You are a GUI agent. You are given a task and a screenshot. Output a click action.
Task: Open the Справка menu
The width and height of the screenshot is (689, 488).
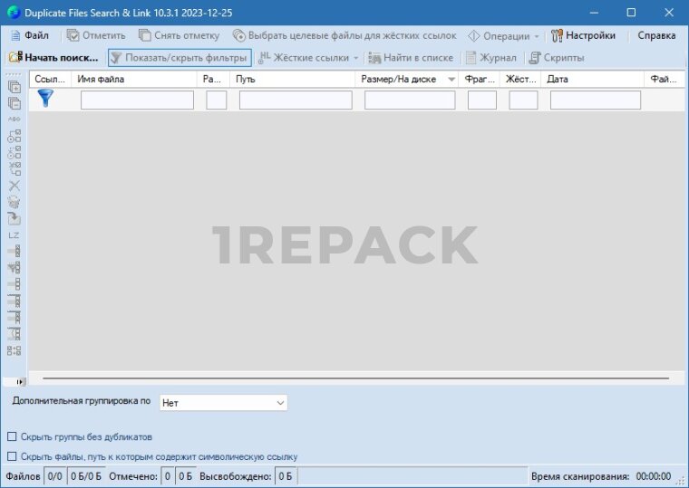[x=656, y=36]
